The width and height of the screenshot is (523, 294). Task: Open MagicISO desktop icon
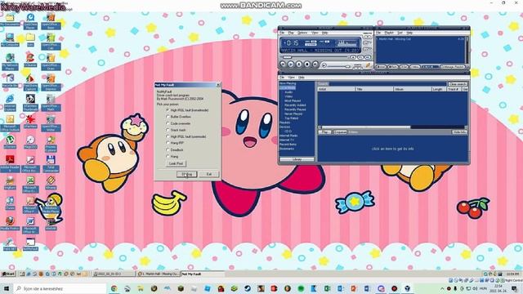tap(30, 143)
